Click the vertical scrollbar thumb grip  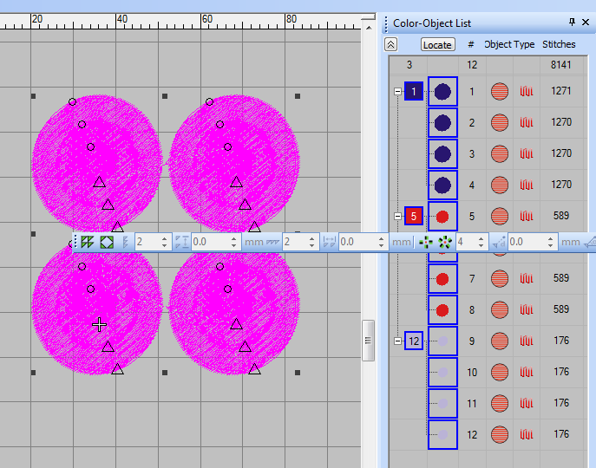click(x=368, y=341)
